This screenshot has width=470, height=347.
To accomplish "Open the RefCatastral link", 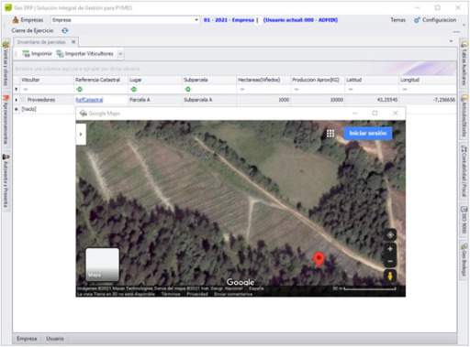I will pos(89,100).
